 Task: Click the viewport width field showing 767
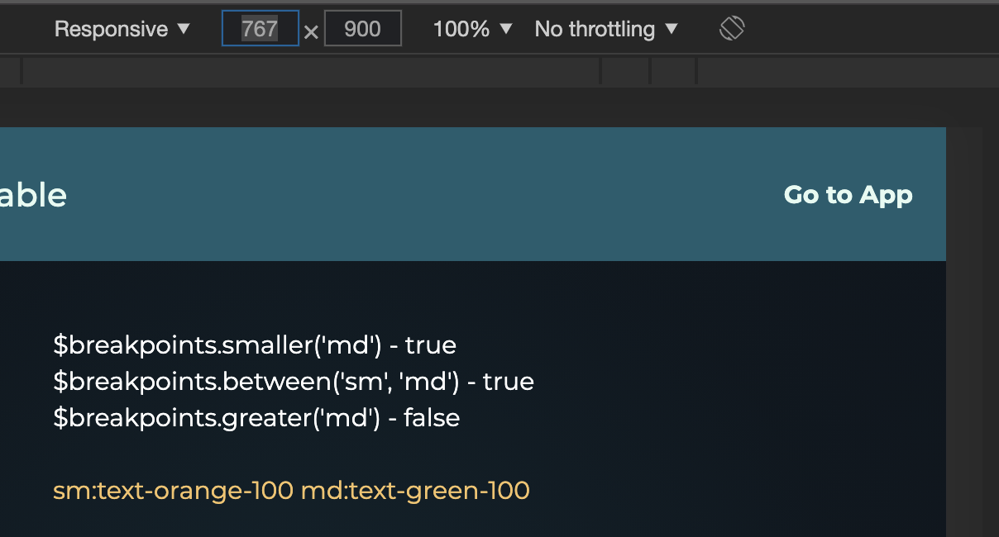[x=260, y=28]
